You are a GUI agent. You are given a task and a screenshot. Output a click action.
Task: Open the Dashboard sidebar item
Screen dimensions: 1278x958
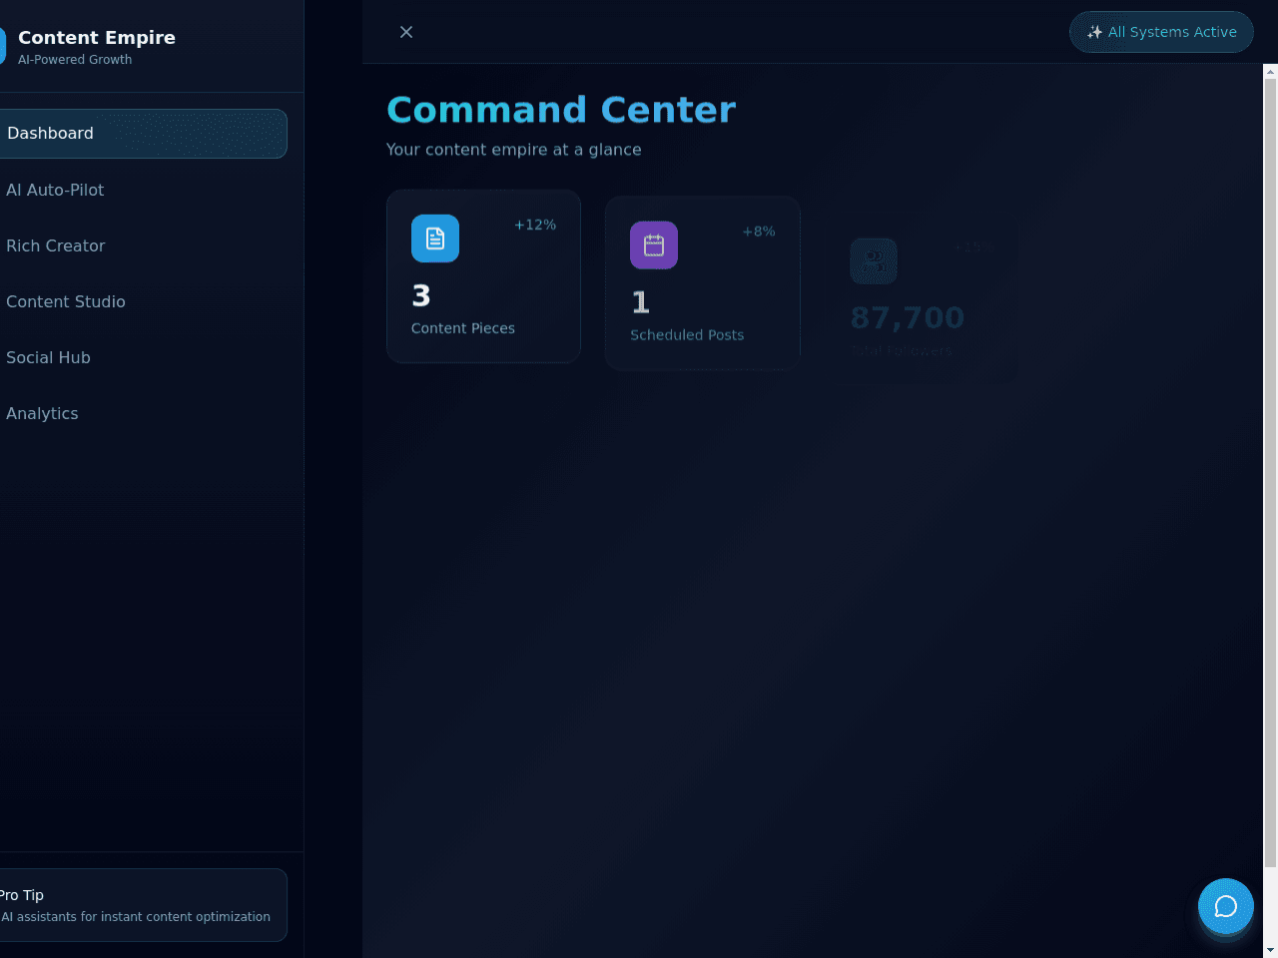143,134
